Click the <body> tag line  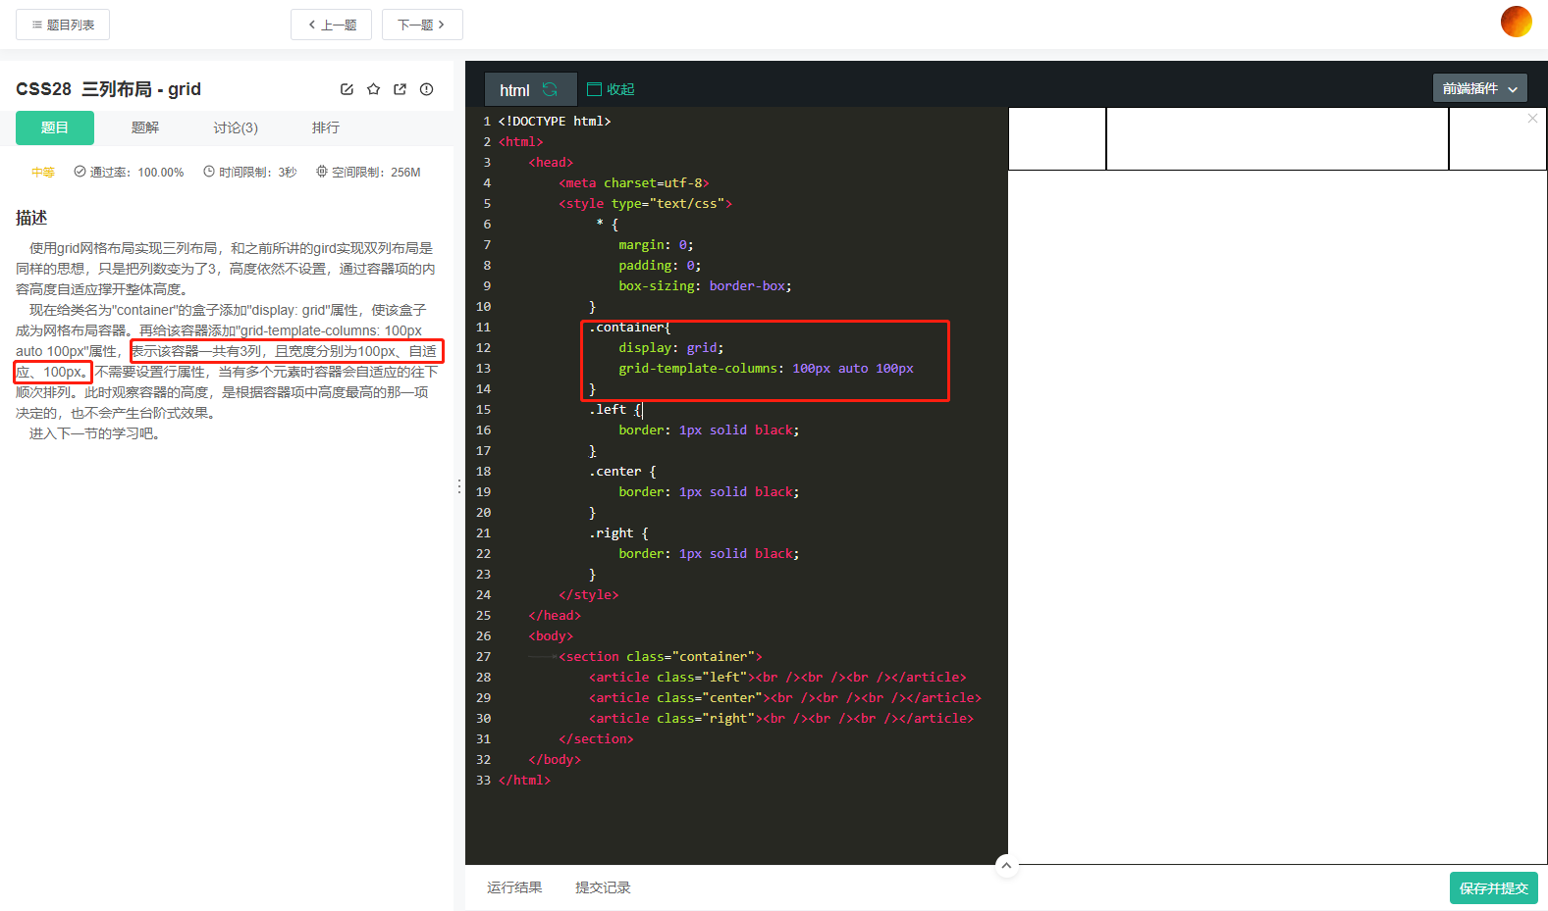551,636
